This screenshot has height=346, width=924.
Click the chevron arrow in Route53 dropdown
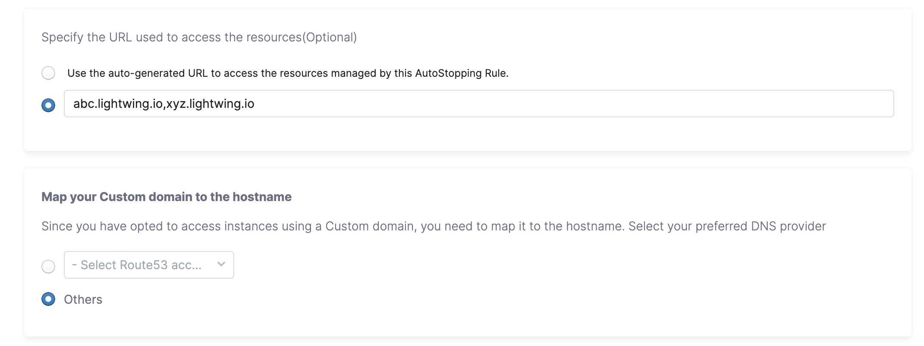coord(221,264)
